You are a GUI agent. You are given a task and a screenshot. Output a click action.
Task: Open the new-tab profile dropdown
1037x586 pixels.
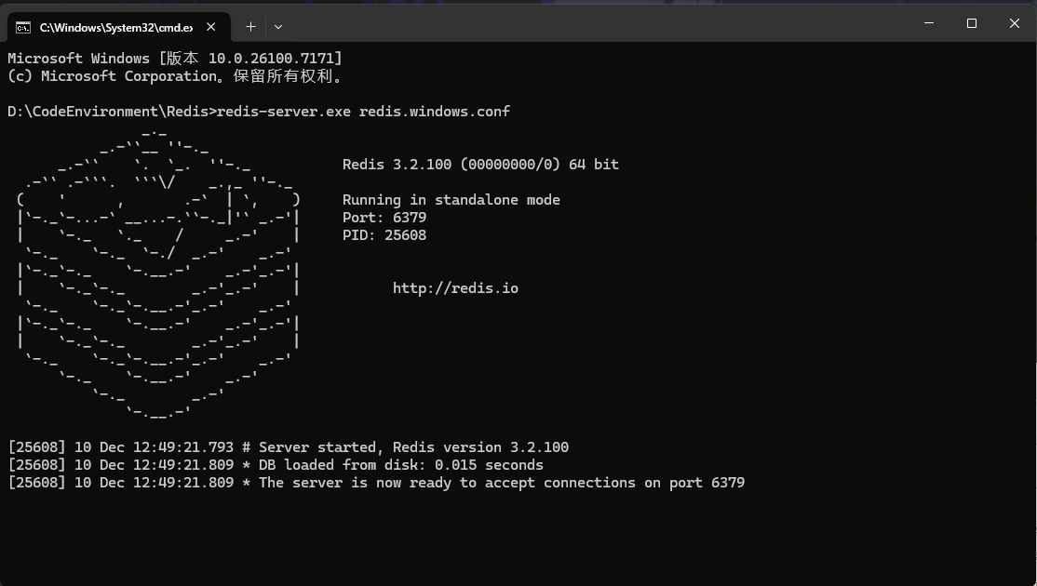tap(278, 27)
